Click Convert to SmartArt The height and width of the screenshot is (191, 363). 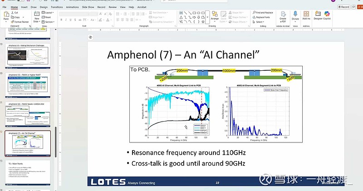(161, 22)
